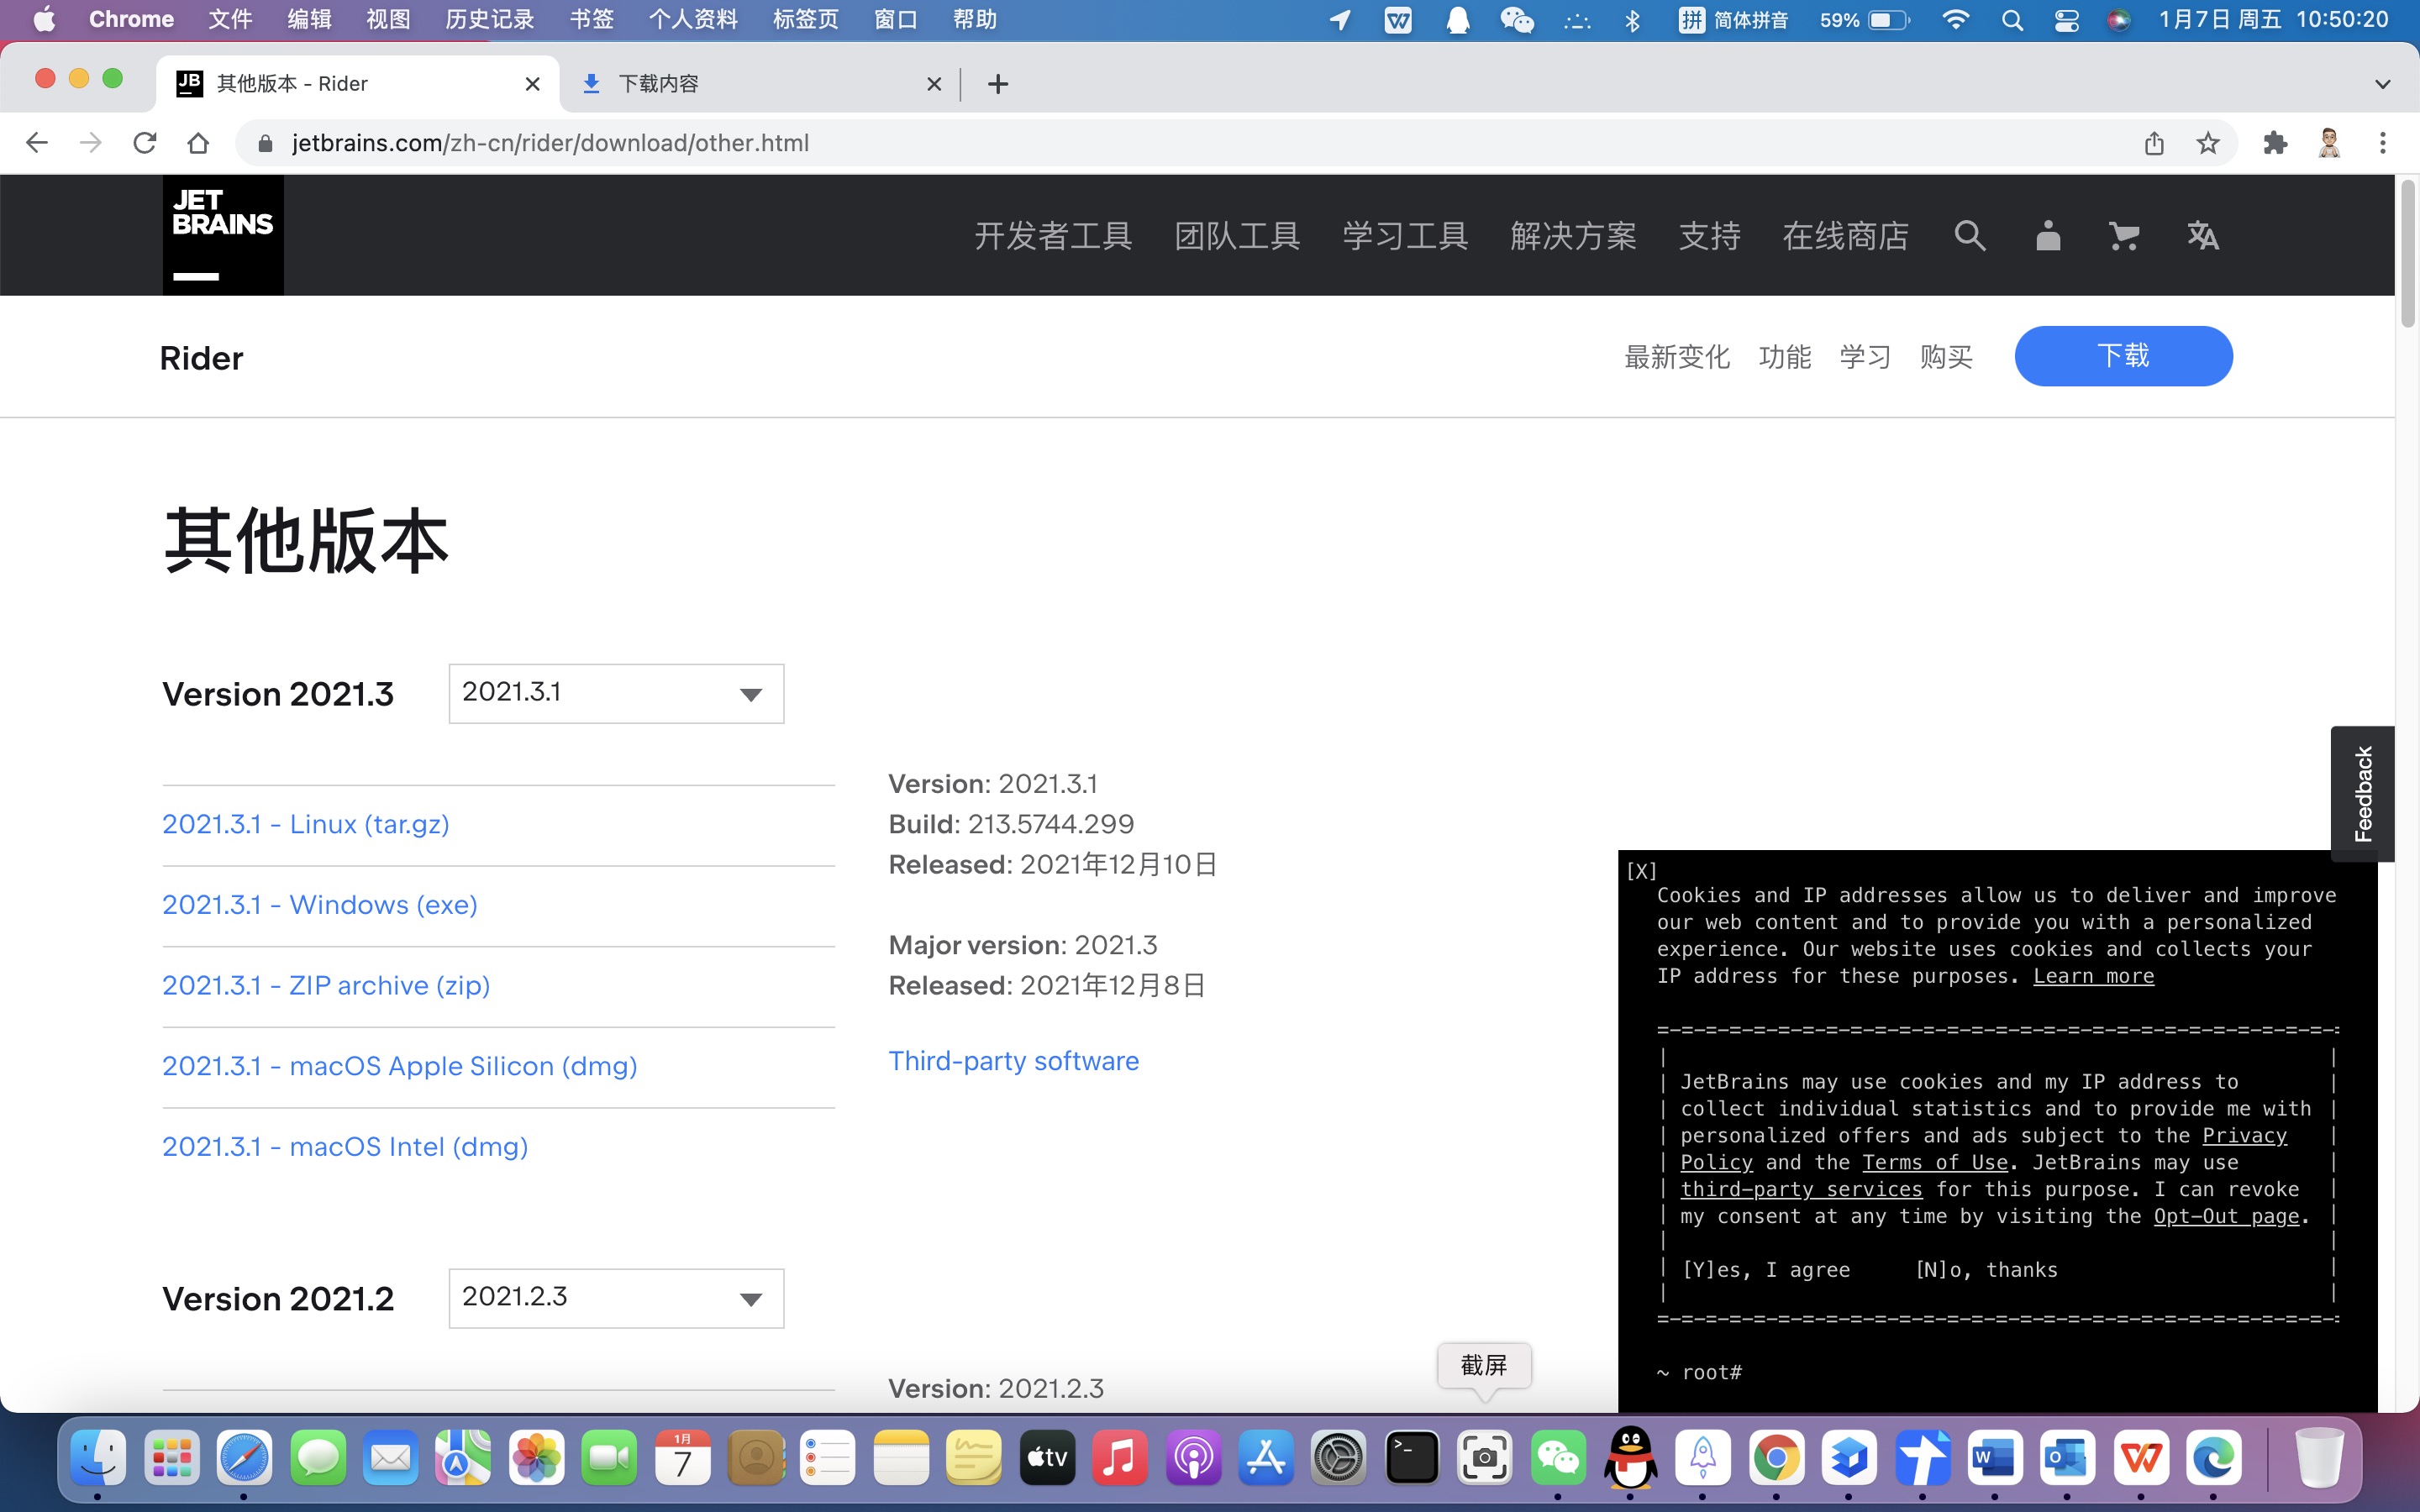Screen dimensions: 2420x1512
Task: Download 2021.3.1 macOS Apple Silicon (dmg)
Action: coord(399,1066)
